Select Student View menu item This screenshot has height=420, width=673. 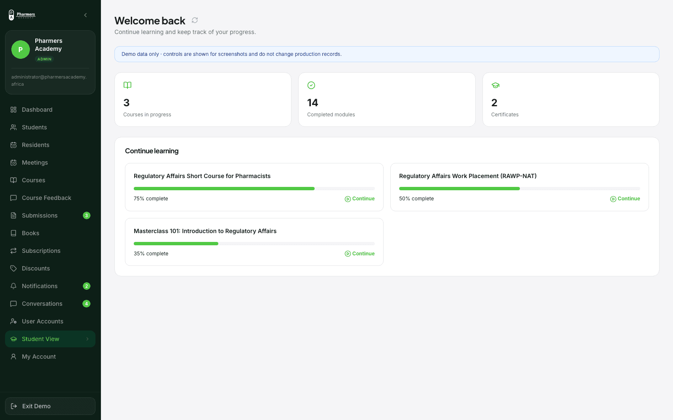click(x=50, y=339)
